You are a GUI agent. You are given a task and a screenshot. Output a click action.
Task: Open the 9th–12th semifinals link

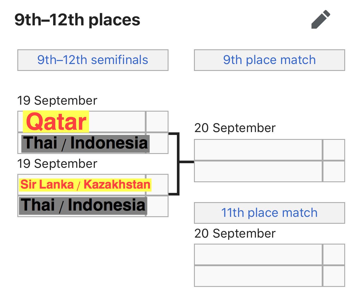click(92, 60)
